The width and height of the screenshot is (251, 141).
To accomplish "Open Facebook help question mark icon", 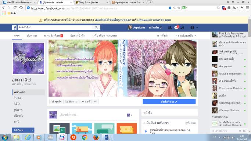I will coord(192,28).
